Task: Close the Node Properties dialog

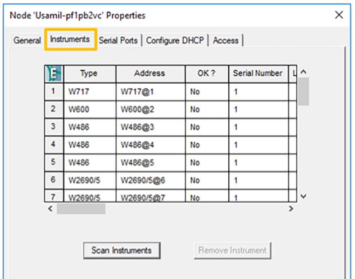Action: 339,15
